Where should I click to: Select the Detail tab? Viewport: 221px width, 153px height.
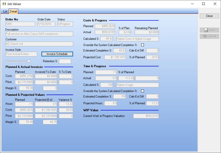pyautogui.click(x=13, y=11)
